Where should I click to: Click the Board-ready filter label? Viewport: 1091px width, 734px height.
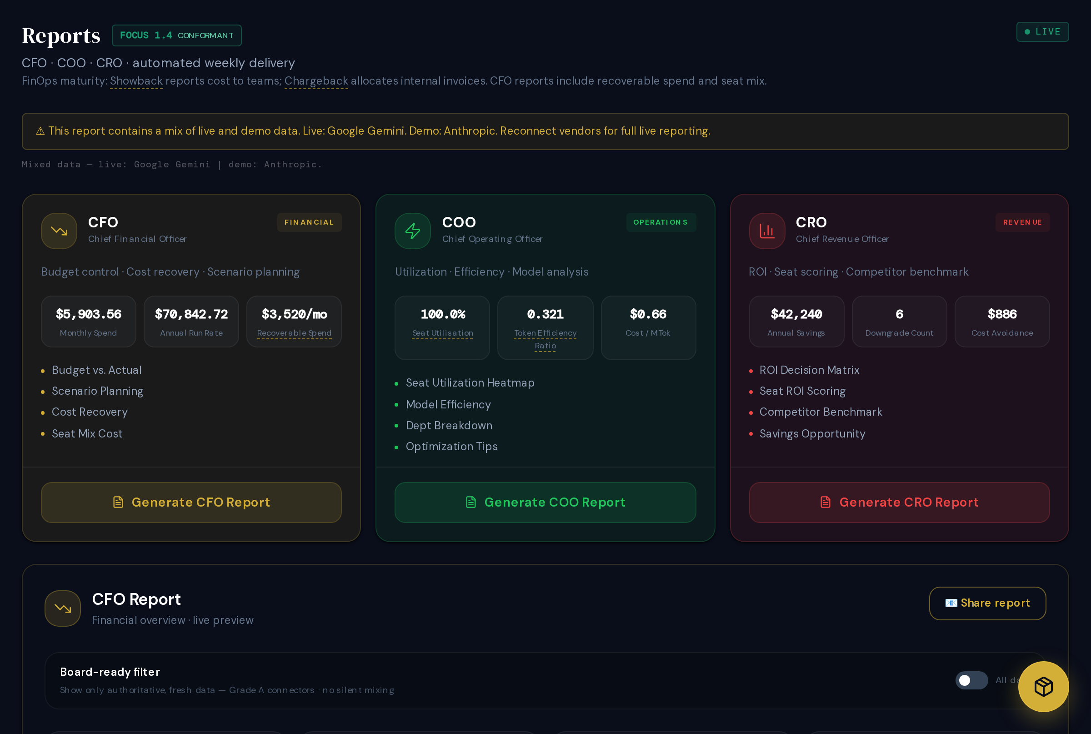110,672
